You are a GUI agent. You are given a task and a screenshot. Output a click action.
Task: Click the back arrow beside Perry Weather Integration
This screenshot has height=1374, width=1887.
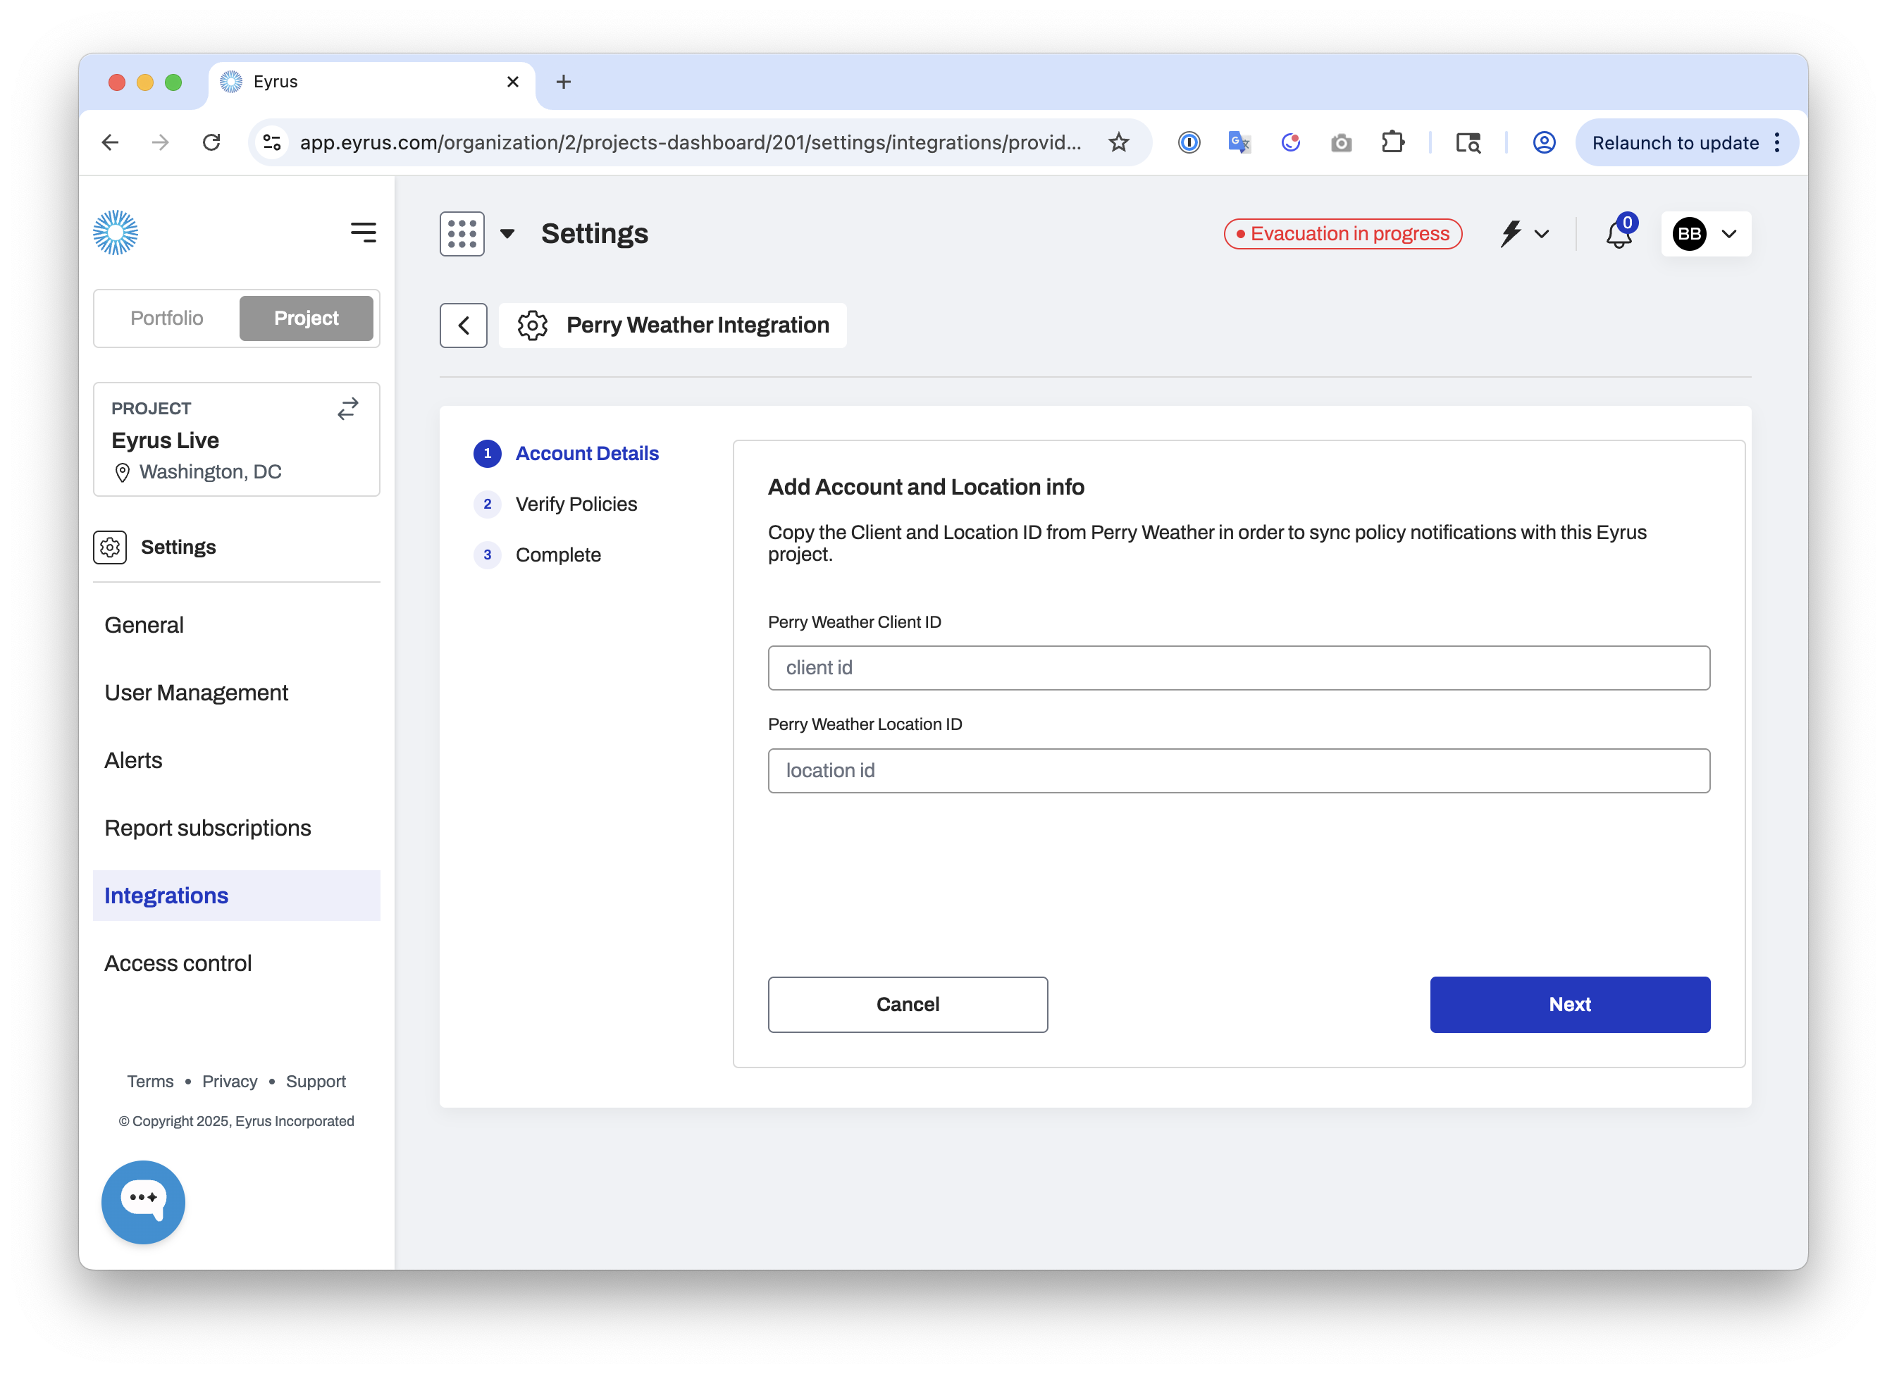[464, 326]
